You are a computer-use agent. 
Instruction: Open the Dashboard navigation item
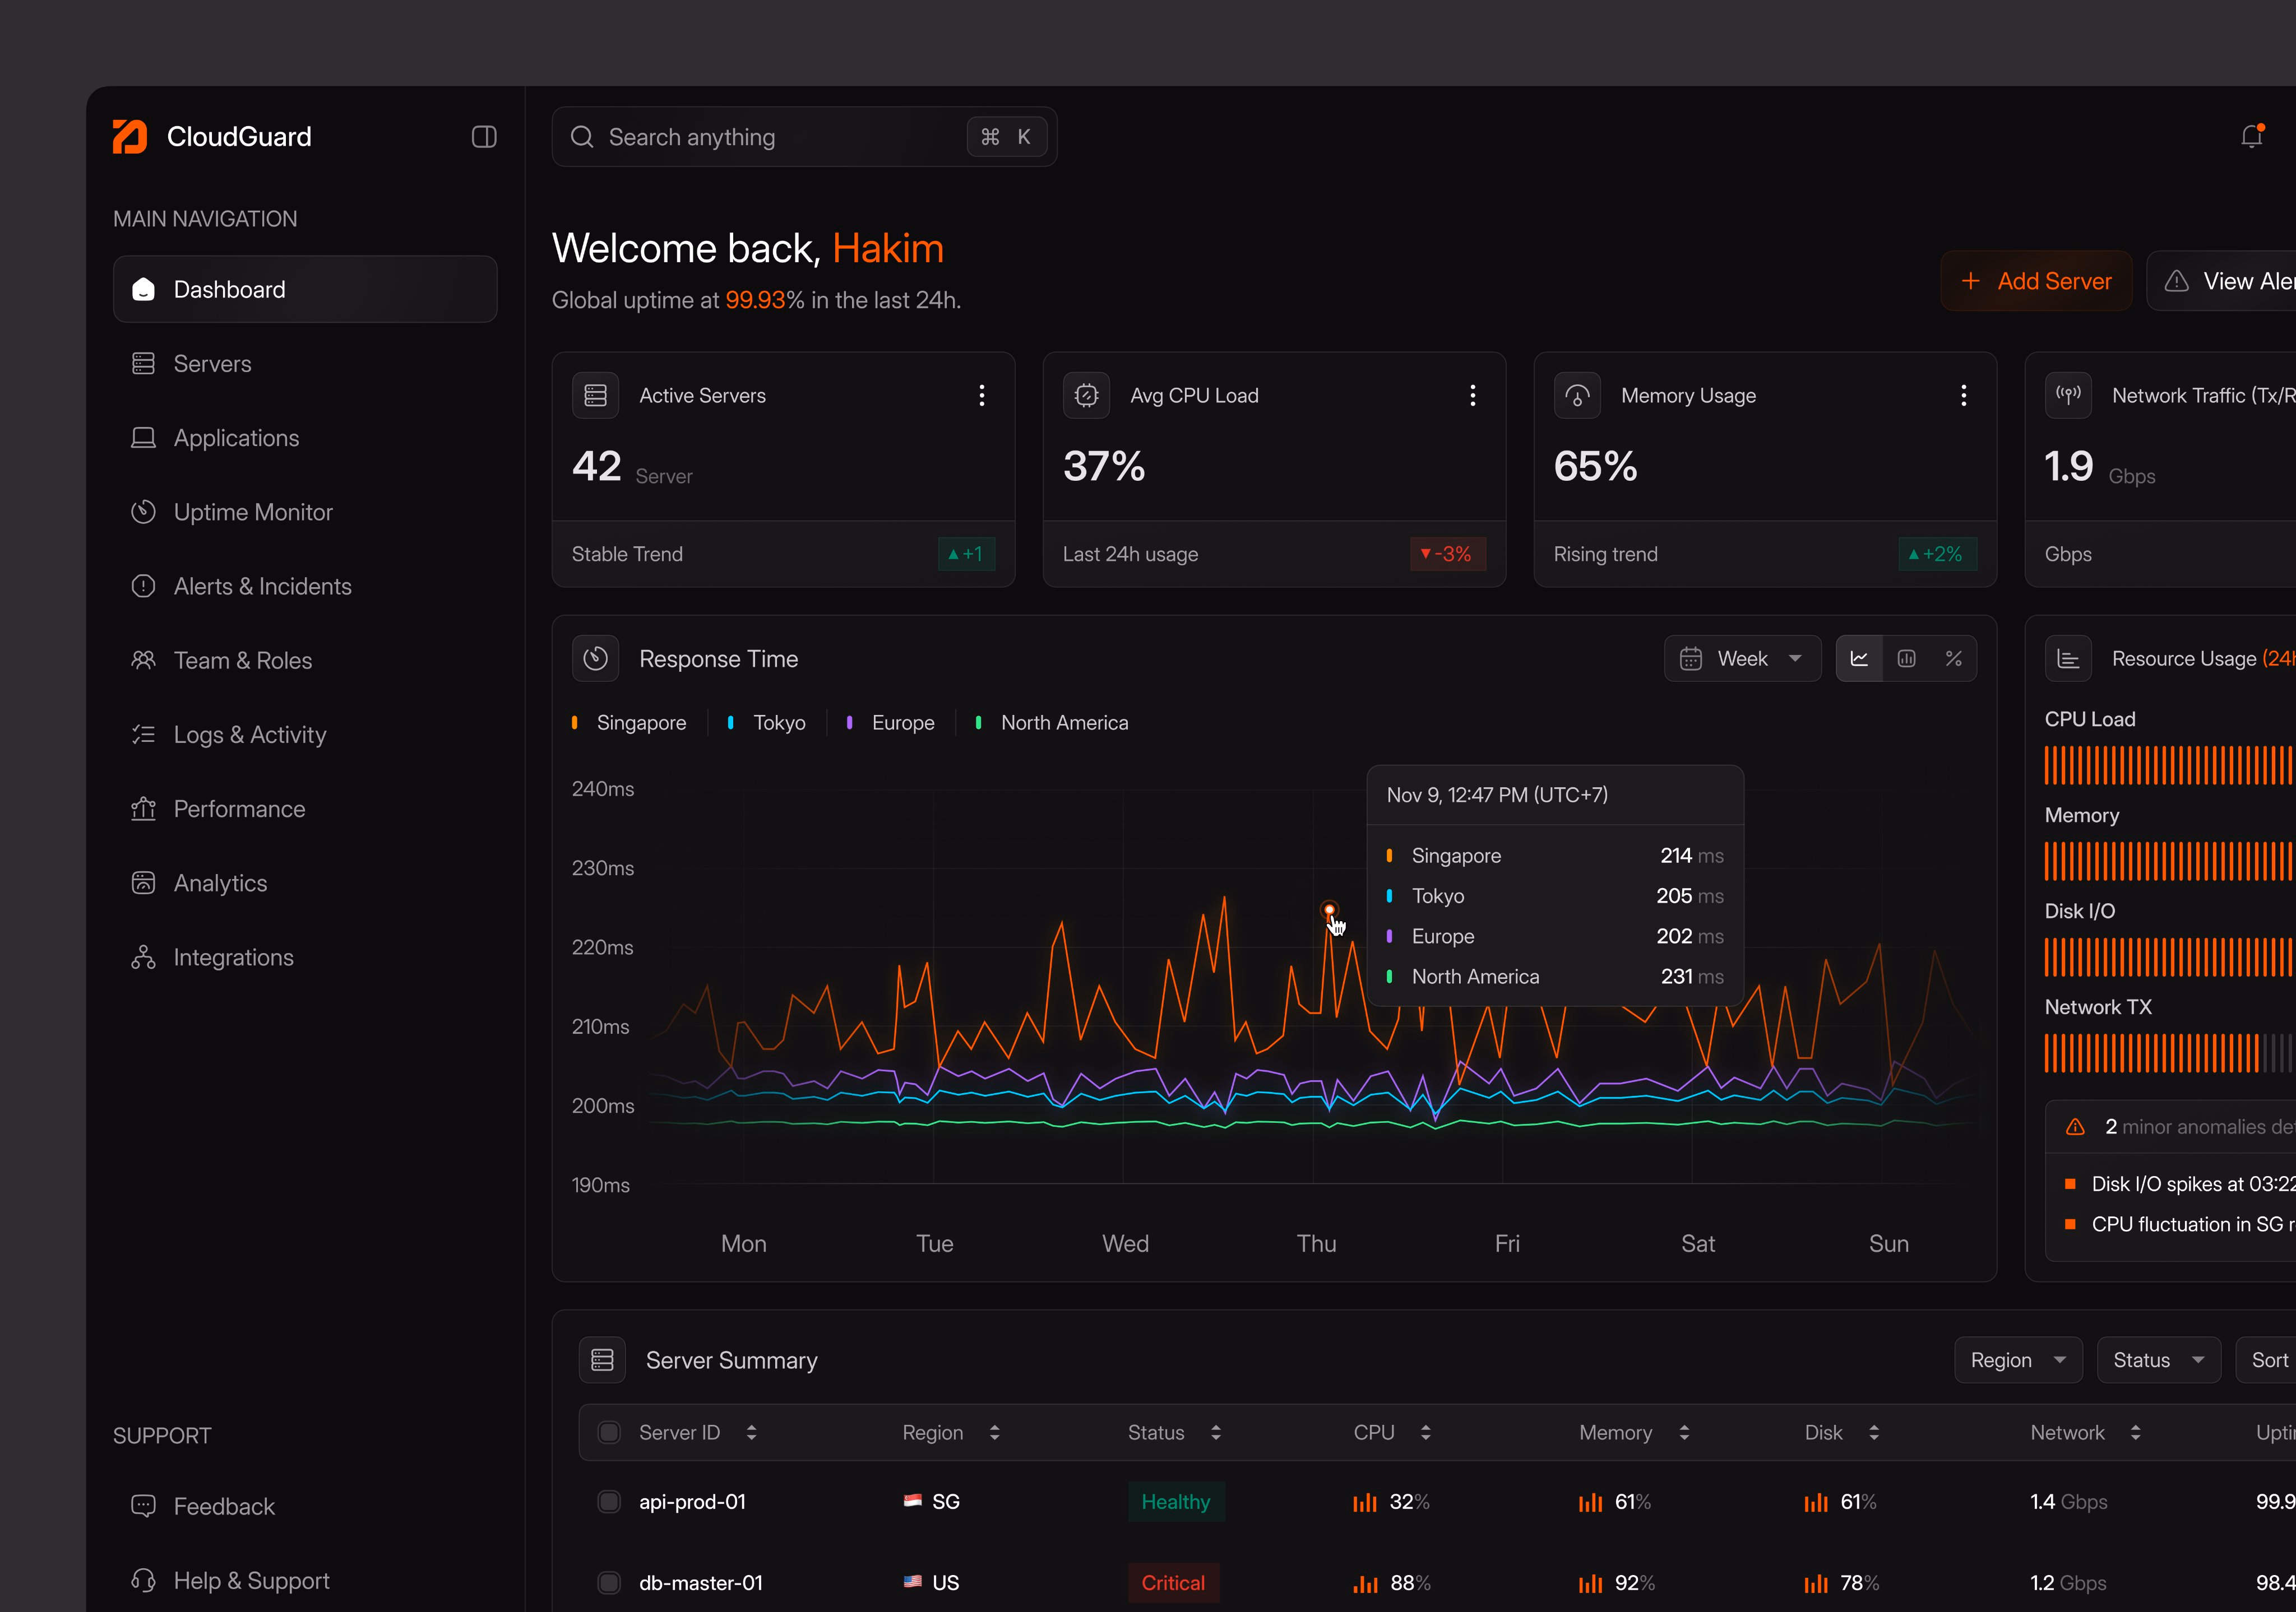[305, 290]
